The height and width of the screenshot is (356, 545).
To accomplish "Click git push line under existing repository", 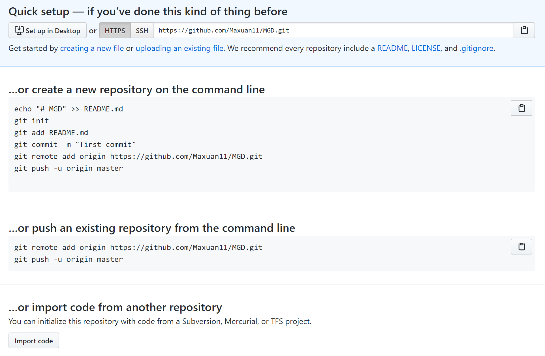I will 69,260.
